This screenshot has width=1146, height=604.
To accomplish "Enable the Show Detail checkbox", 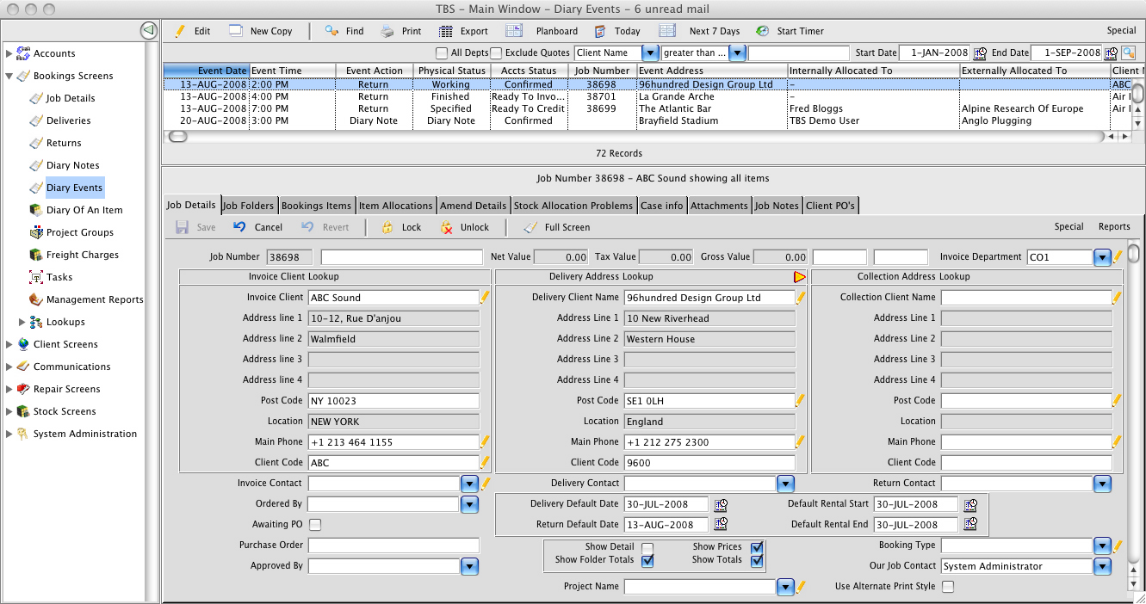I will 647,547.
